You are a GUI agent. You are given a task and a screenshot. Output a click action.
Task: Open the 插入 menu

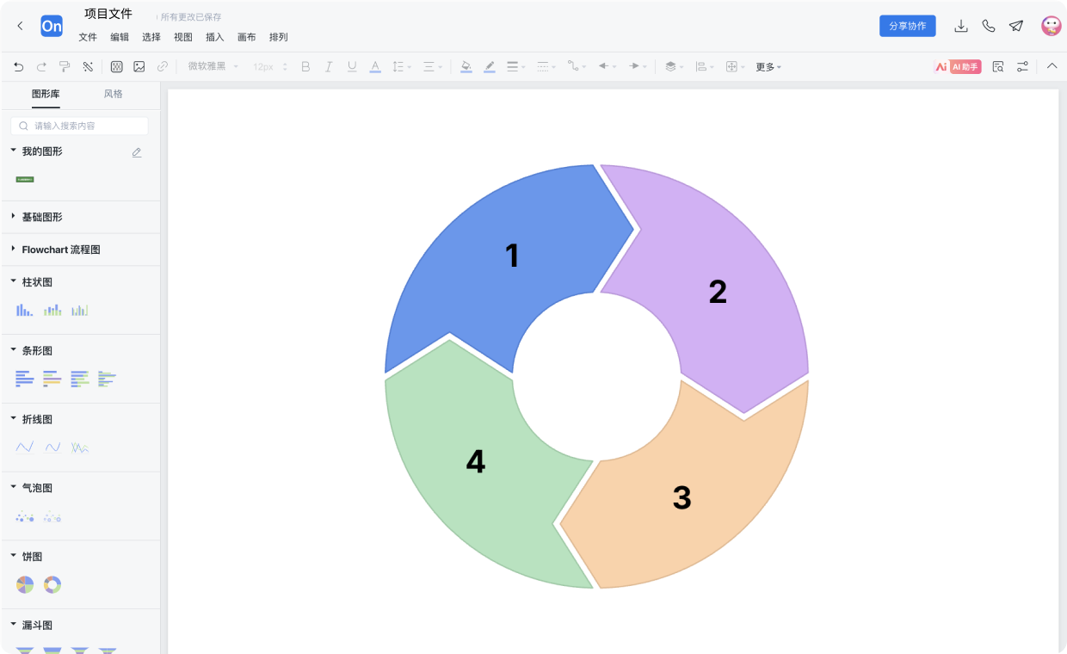(214, 37)
